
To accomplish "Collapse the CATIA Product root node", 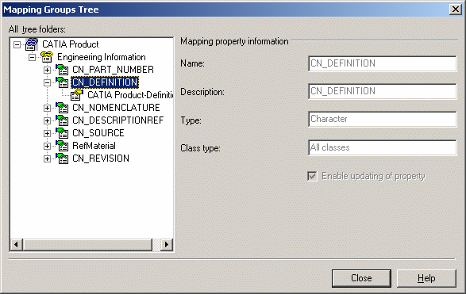I will (17, 45).
